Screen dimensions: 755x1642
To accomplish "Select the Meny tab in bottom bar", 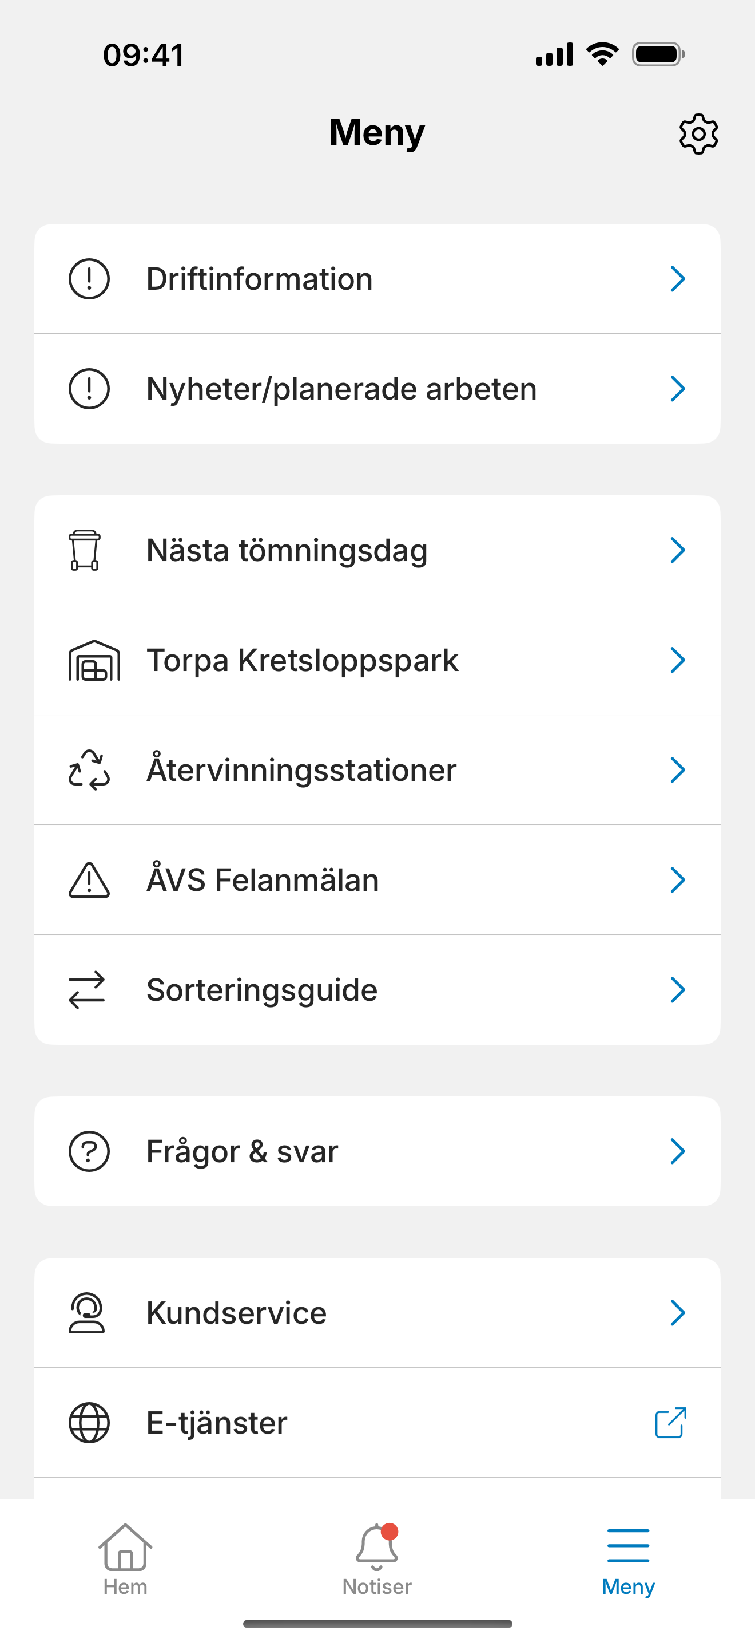I will click(629, 1562).
